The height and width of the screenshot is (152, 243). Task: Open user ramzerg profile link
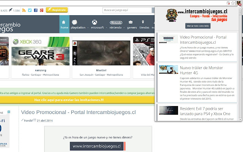pos(41,70)
